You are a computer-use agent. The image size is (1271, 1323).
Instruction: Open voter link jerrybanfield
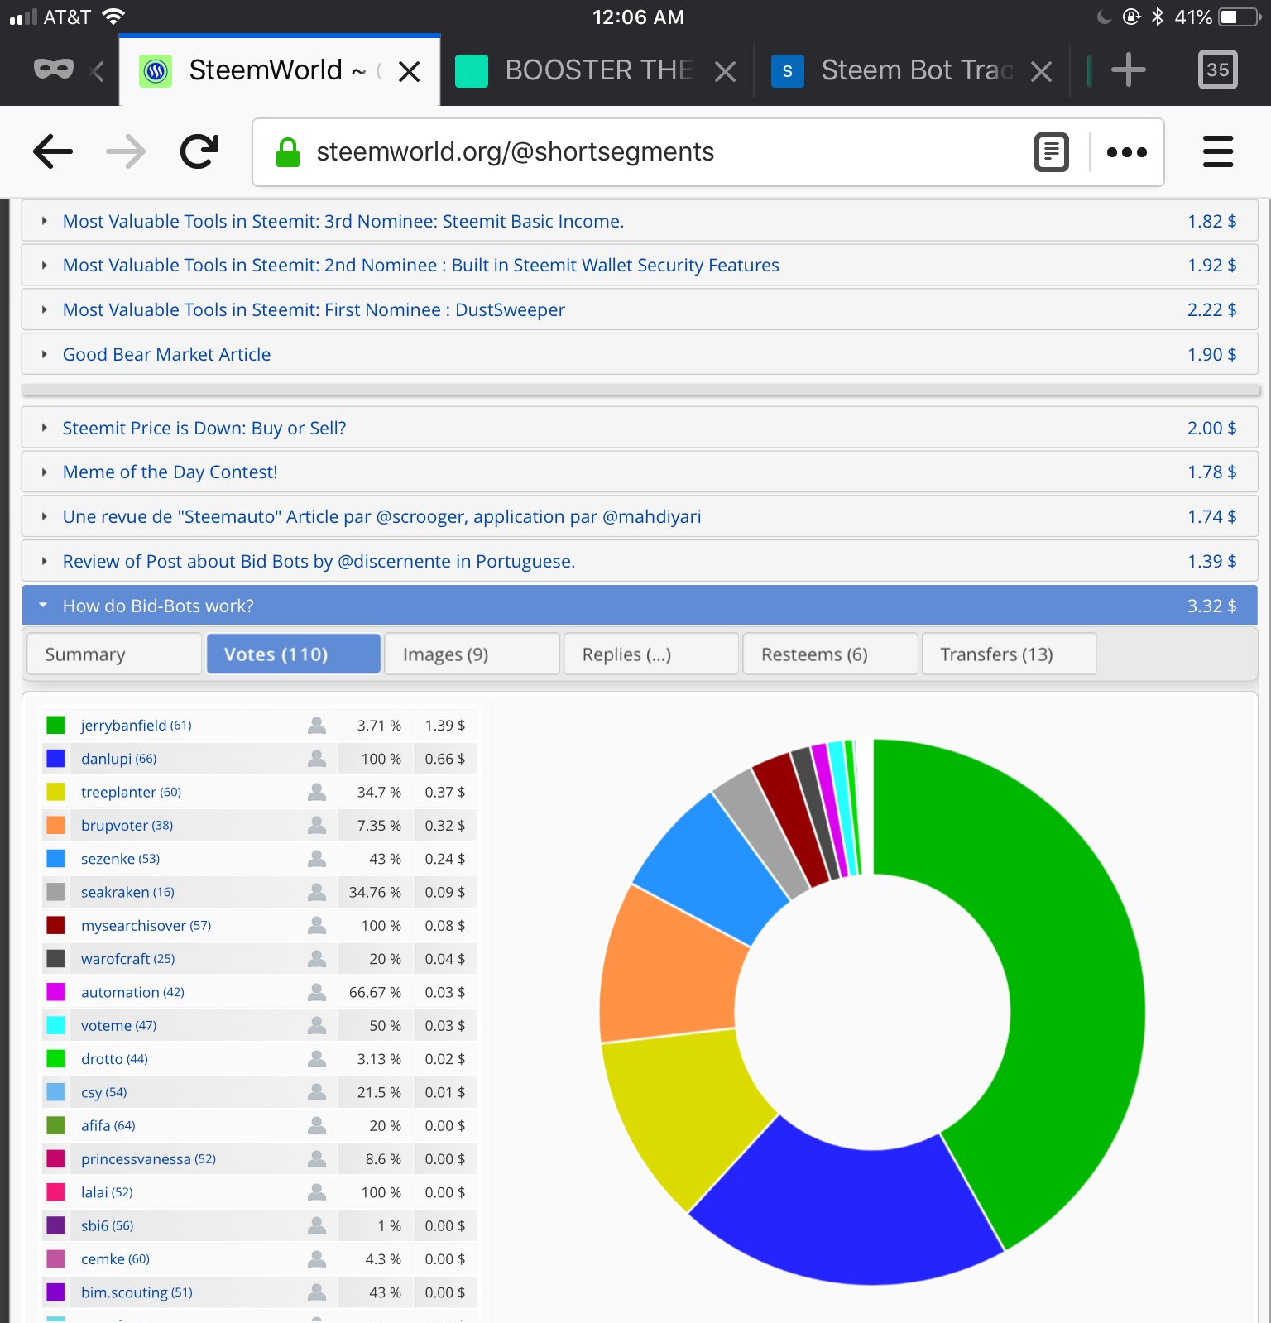tap(136, 726)
